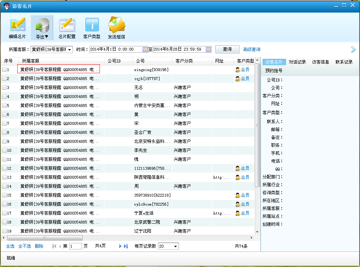This screenshot has width=360, height=267.
Task: Click the 客户类型 info icon
Action: tap(92, 25)
